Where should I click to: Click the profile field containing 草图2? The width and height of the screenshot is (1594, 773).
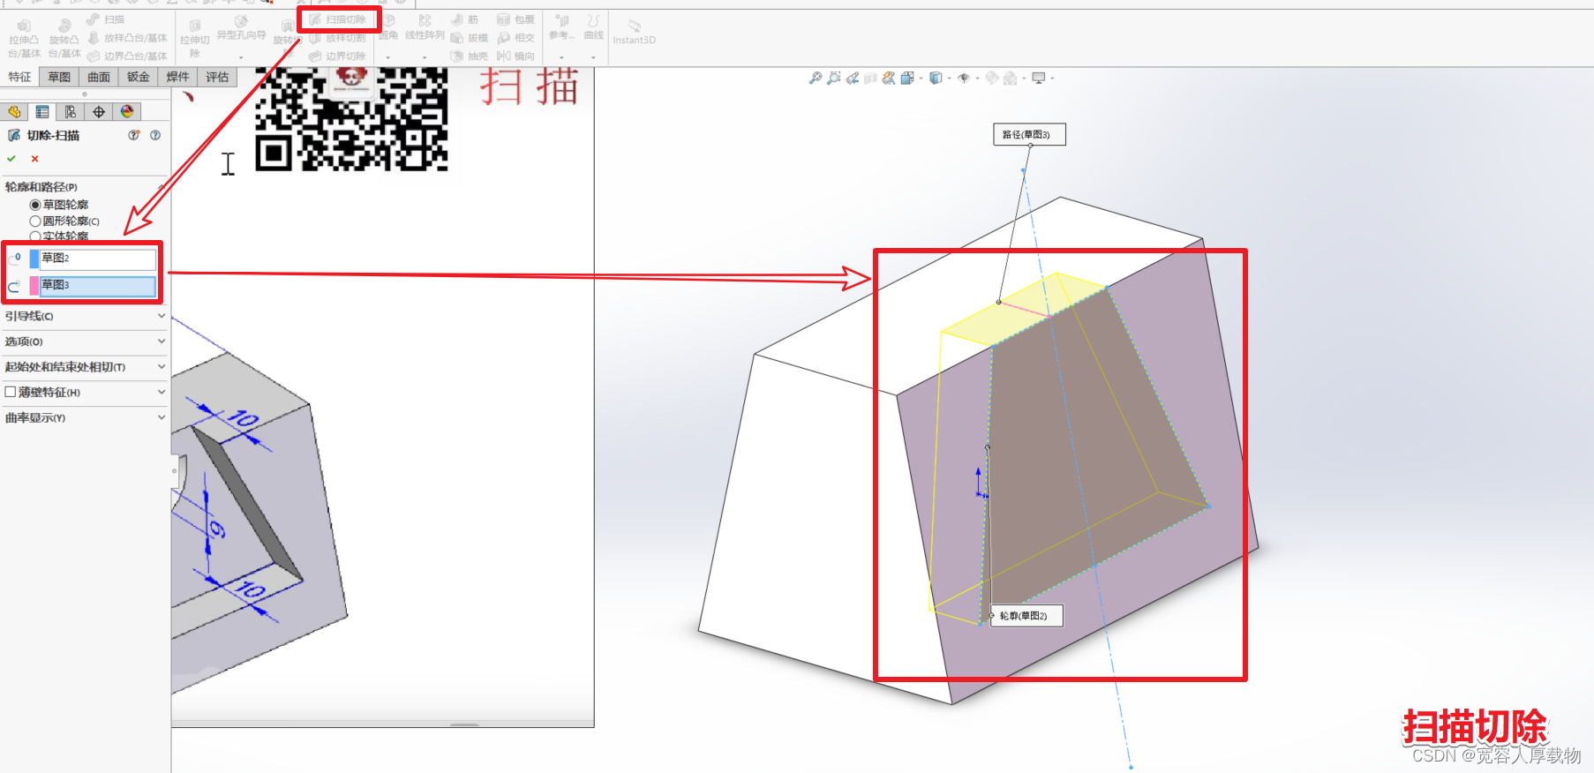(98, 259)
